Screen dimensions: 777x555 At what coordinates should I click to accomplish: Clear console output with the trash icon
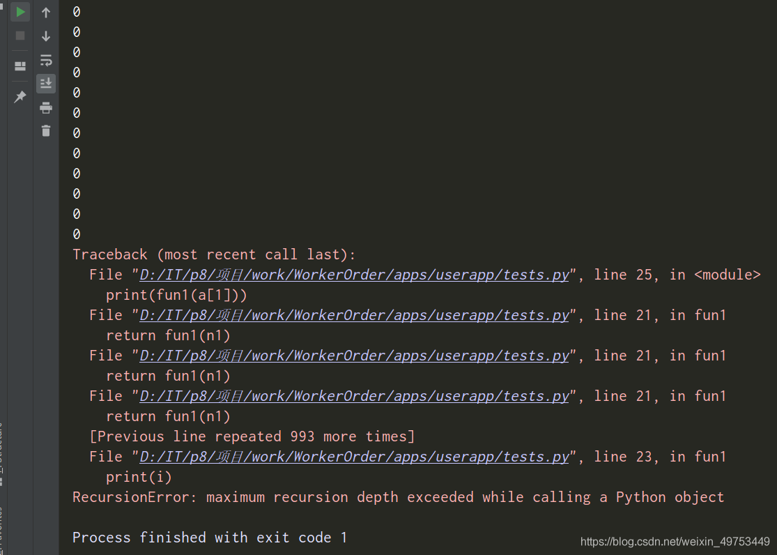click(46, 130)
